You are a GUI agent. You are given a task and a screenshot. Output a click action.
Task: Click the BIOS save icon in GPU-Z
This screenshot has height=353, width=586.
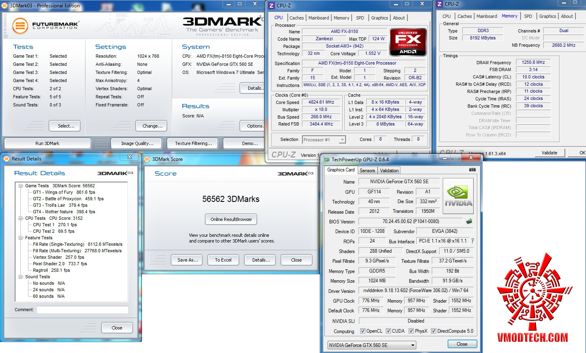pos(469,221)
